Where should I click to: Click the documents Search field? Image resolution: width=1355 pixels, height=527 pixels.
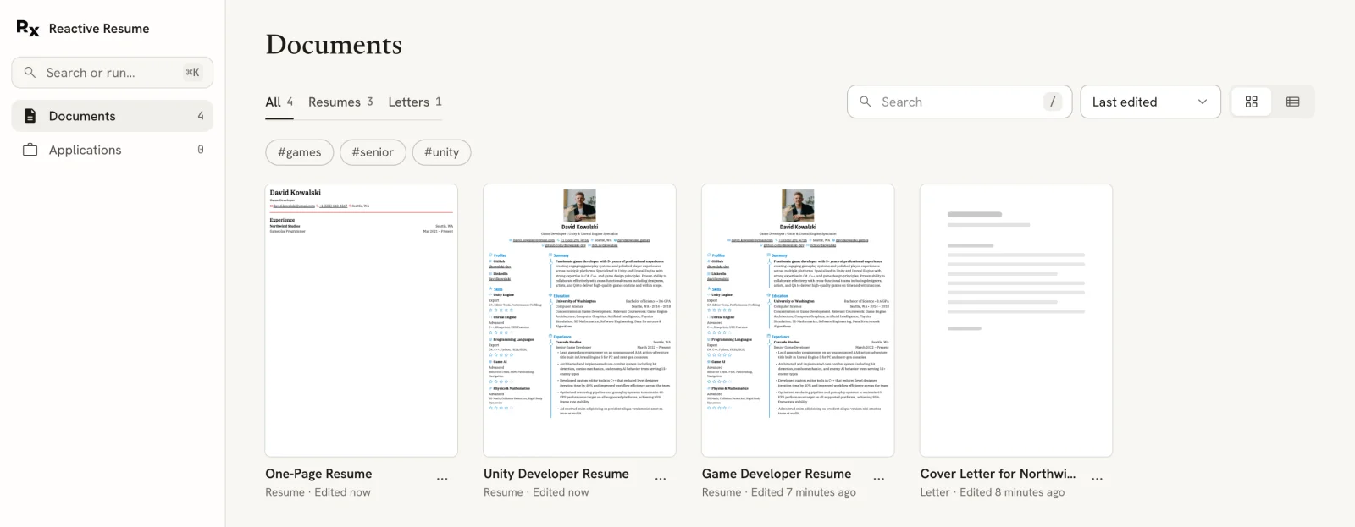point(960,102)
